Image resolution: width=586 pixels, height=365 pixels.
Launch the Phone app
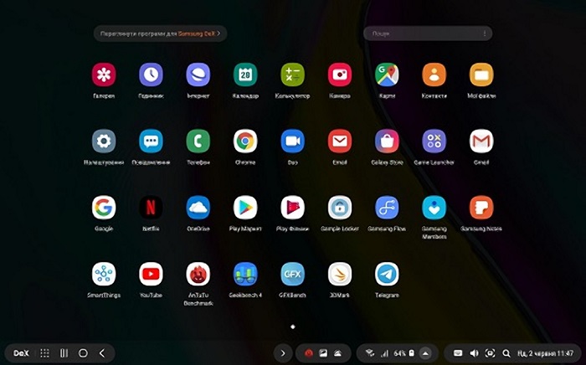click(198, 141)
